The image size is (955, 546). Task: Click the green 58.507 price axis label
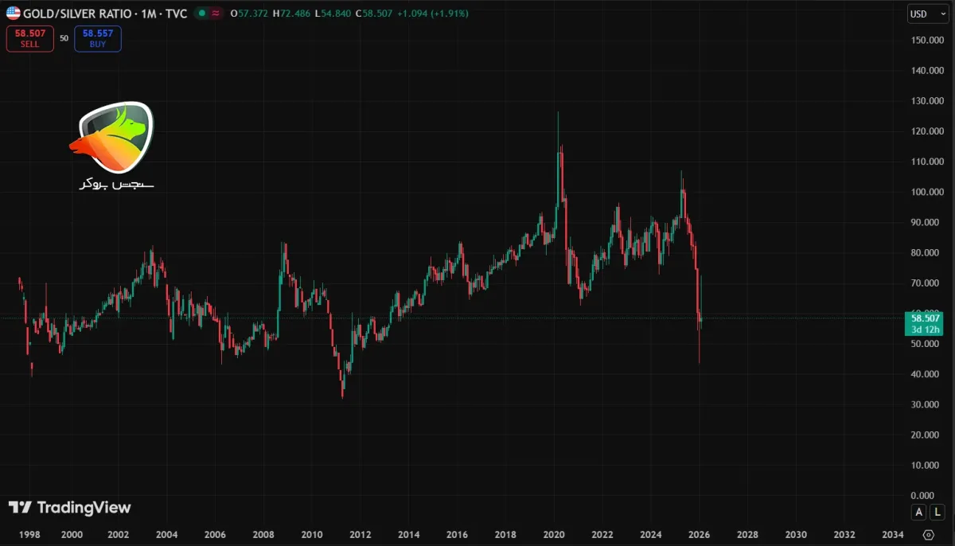(927, 318)
